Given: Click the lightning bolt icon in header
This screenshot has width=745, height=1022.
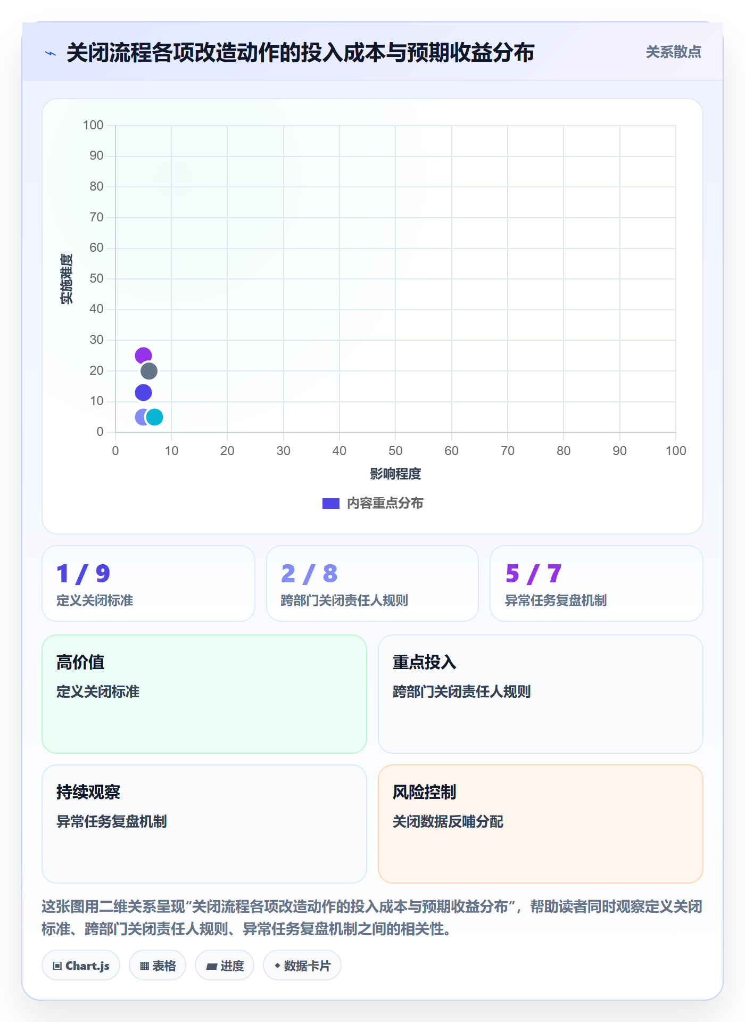Looking at the screenshot, I should [51, 53].
